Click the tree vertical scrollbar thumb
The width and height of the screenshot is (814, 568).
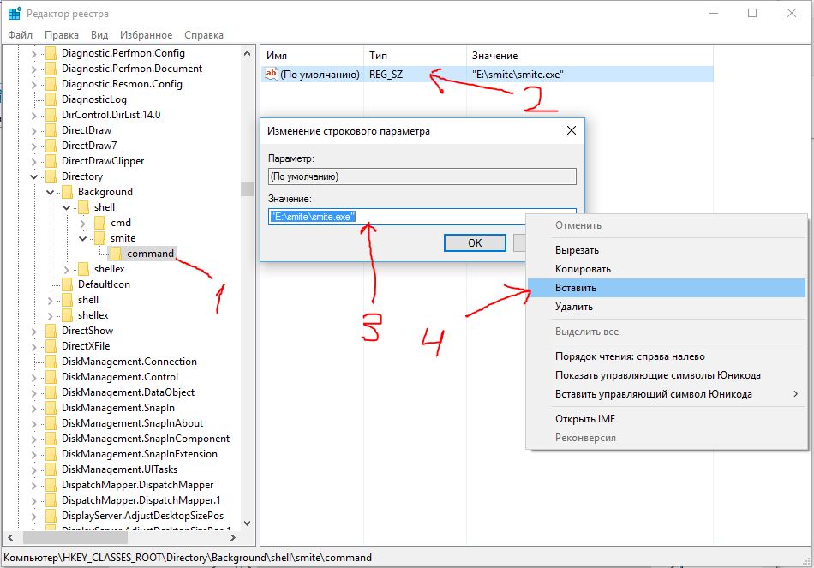point(247,188)
